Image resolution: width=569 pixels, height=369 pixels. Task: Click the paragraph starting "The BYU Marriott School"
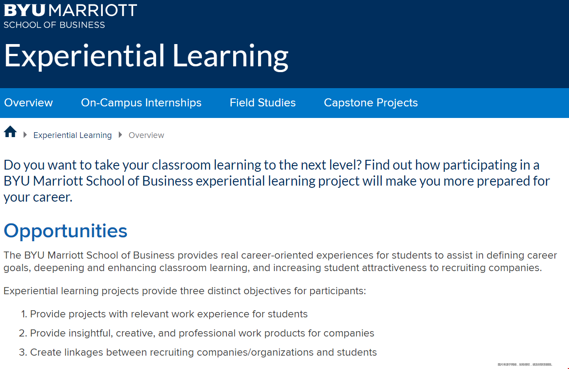tap(279, 262)
